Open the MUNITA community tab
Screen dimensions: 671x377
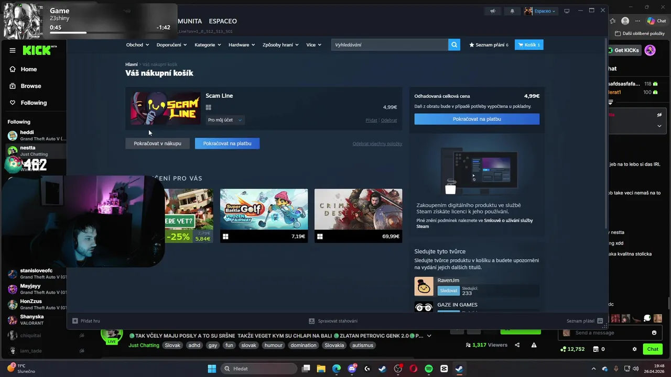coord(189,21)
